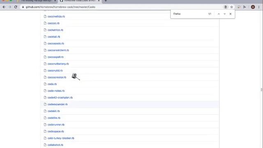263x148 pixels.
Task: Open codelite.rb file
Action: point(54,118)
